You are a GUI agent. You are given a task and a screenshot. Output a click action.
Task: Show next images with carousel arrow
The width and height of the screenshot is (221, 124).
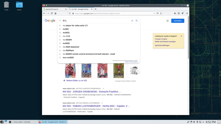tap(138, 71)
